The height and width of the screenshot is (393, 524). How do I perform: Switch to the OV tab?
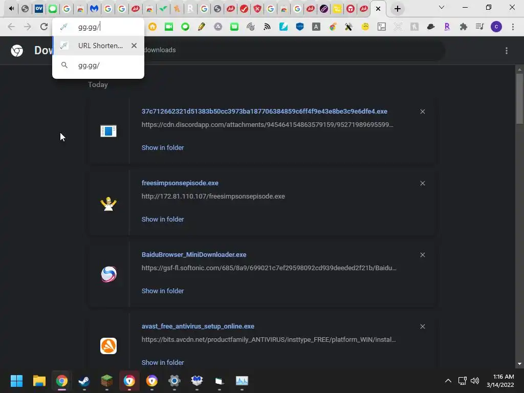[39, 9]
